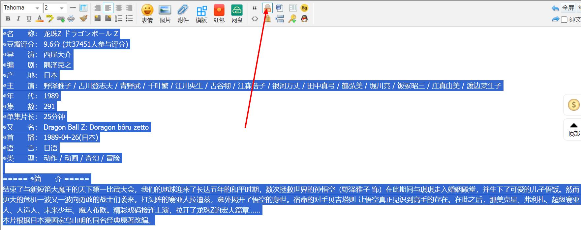The width and height of the screenshot is (581, 230).
Task: Toggle the 纯文 plain text checkbox
Action: [x=564, y=19]
